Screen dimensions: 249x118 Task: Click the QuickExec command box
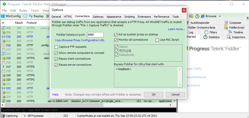coord(89,110)
